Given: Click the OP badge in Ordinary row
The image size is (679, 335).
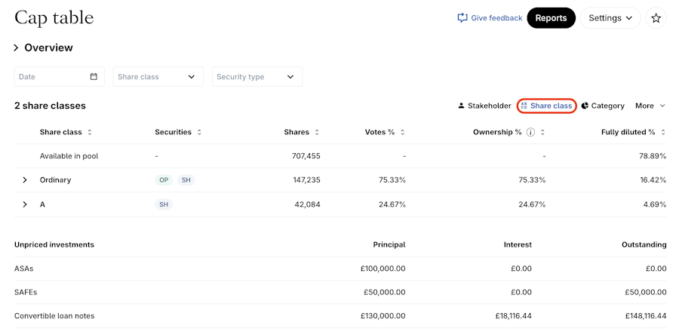Looking at the screenshot, I should (x=164, y=180).
